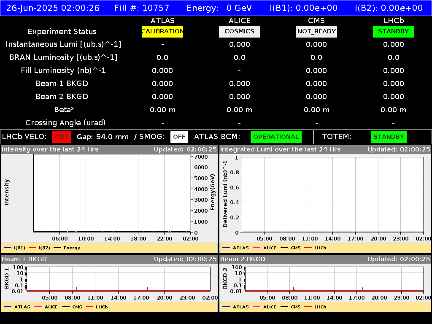Click the Instantaneous Lumi row label
This screenshot has width=432, height=324.
coord(63,44)
